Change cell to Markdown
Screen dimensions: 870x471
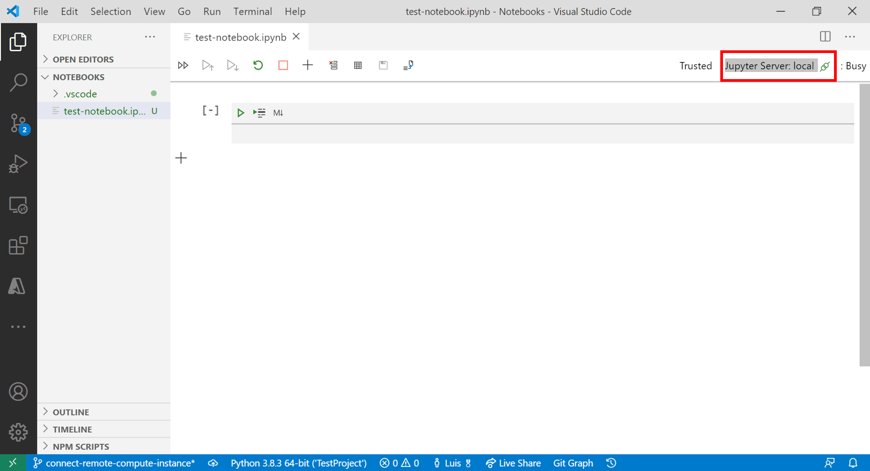click(x=278, y=112)
